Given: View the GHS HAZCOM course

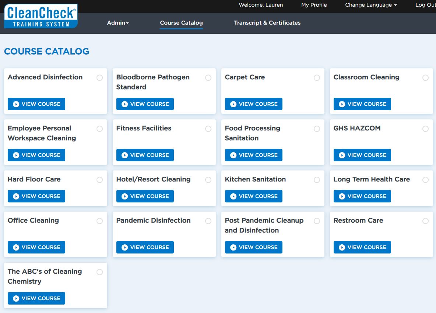Looking at the screenshot, I should click(362, 155).
